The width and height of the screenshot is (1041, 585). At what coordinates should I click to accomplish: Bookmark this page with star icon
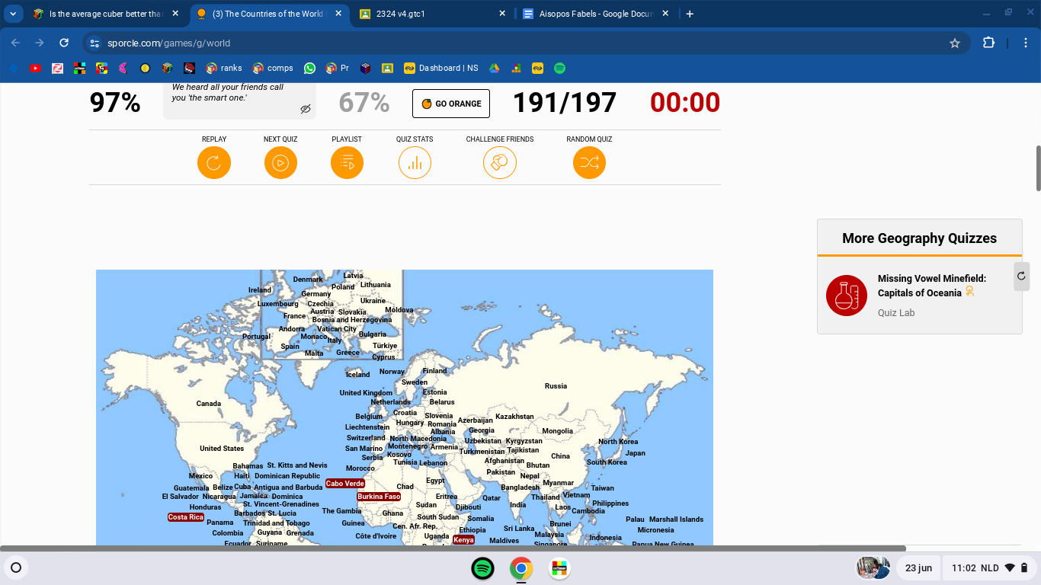pyautogui.click(x=955, y=43)
